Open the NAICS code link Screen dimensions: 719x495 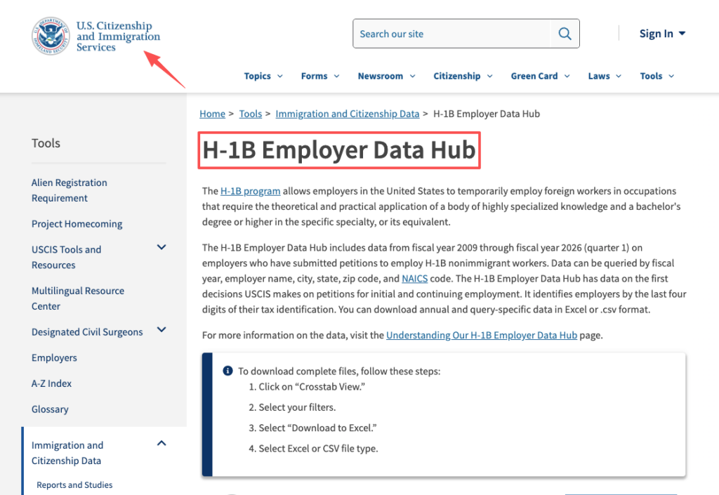pyautogui.click(x=414, y=278)
